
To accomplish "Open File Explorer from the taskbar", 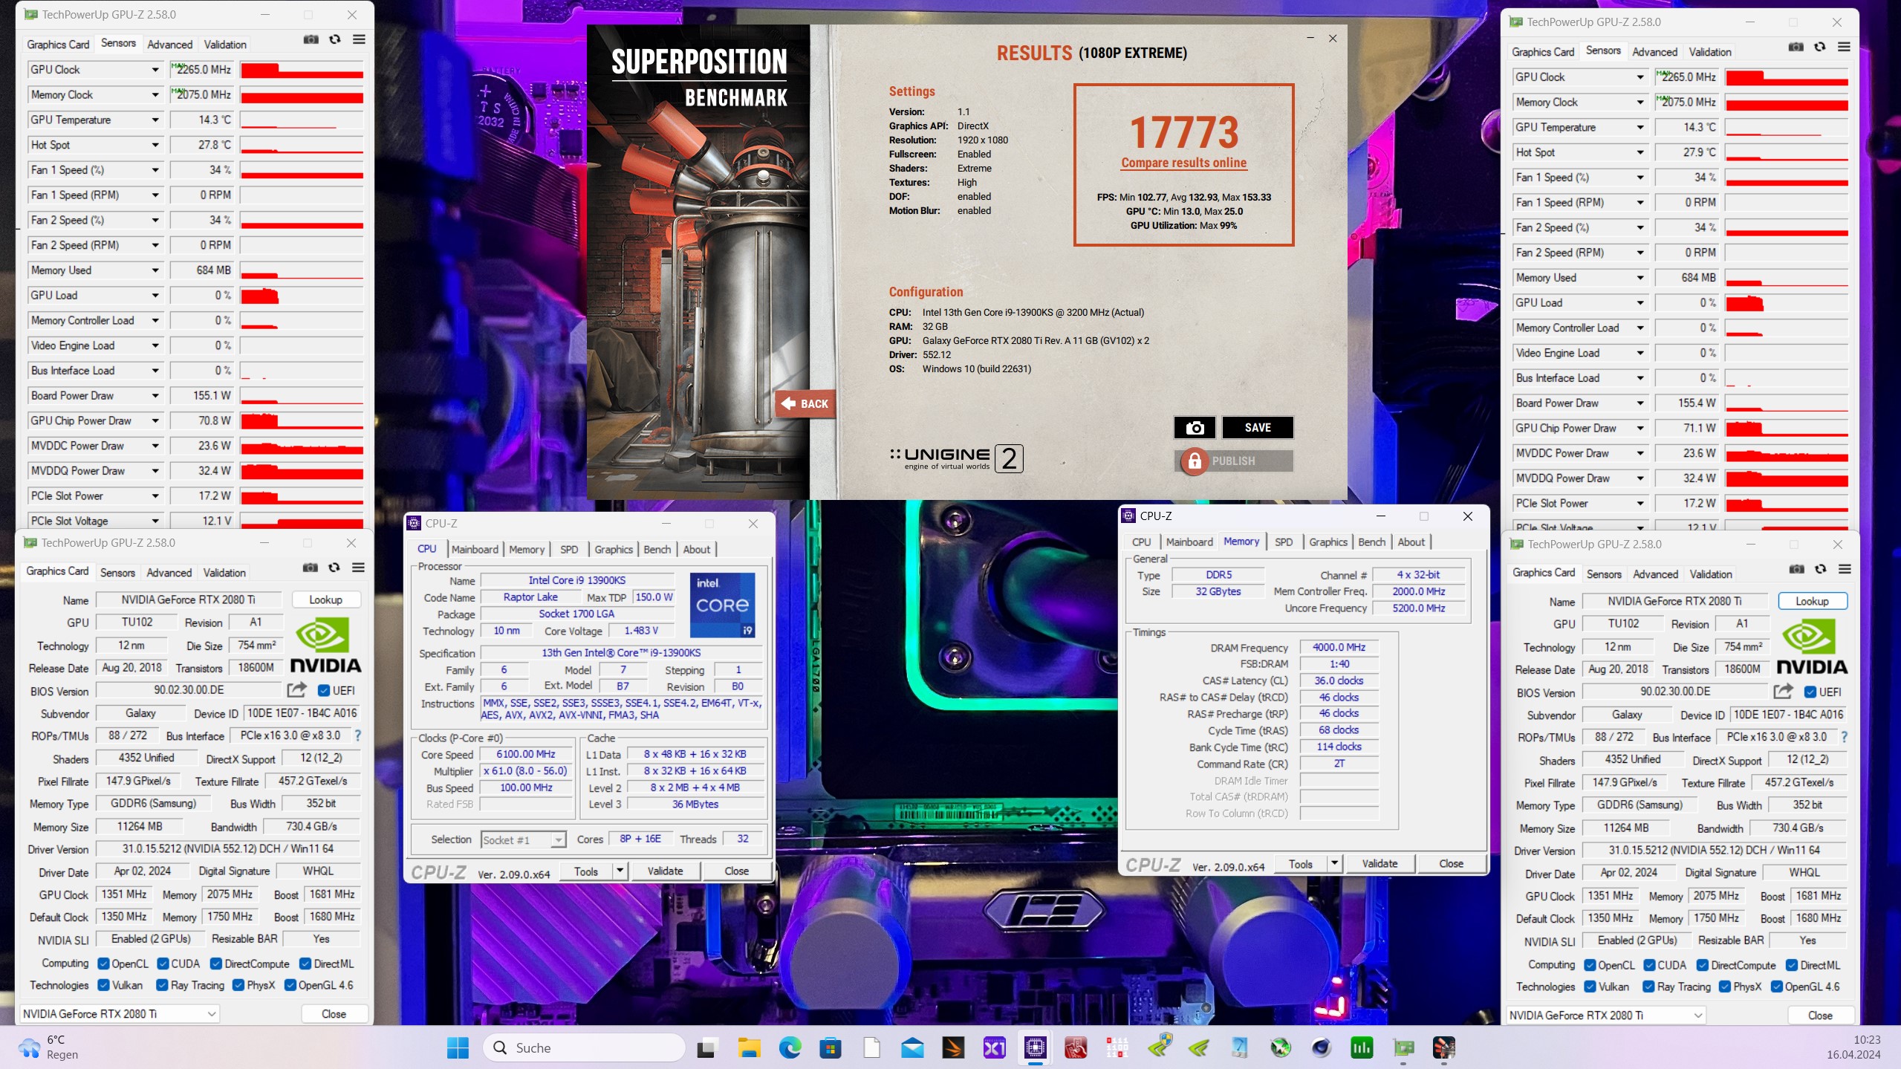I will point(749,1047).
